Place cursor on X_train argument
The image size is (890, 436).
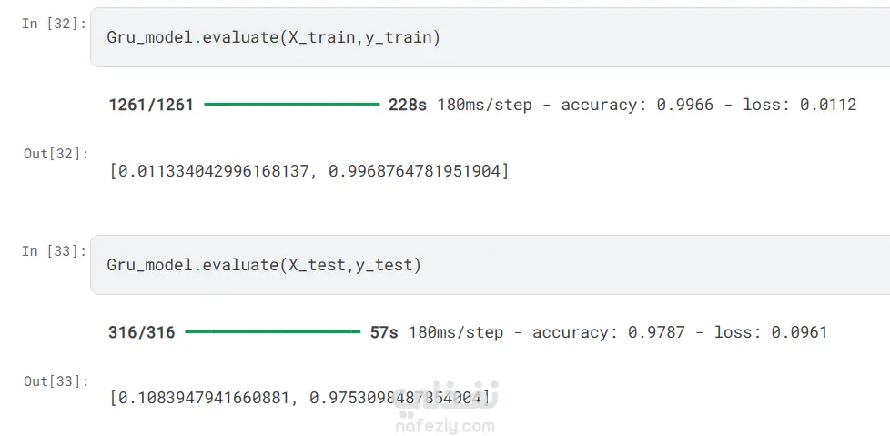click(323, 38)
